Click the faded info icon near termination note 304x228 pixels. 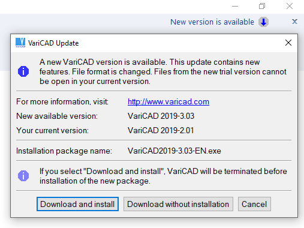click(23, 176)
